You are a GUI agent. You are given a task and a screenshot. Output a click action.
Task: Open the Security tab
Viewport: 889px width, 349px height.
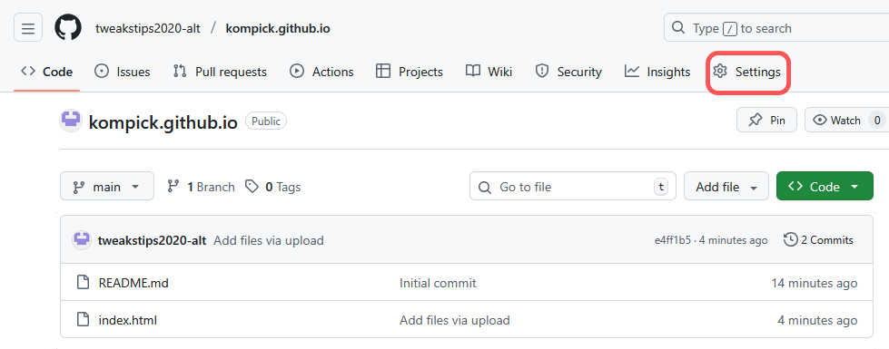(x=568, y=72)
